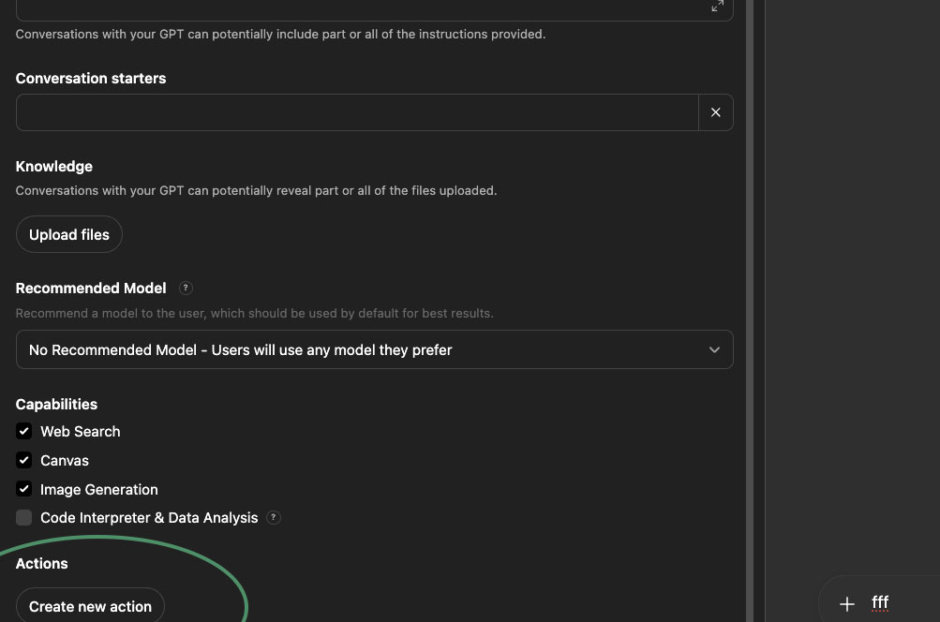Click the preview message box containing 'fff'
Viewport: 940px width, 622px height.
[x=880, y=603]
